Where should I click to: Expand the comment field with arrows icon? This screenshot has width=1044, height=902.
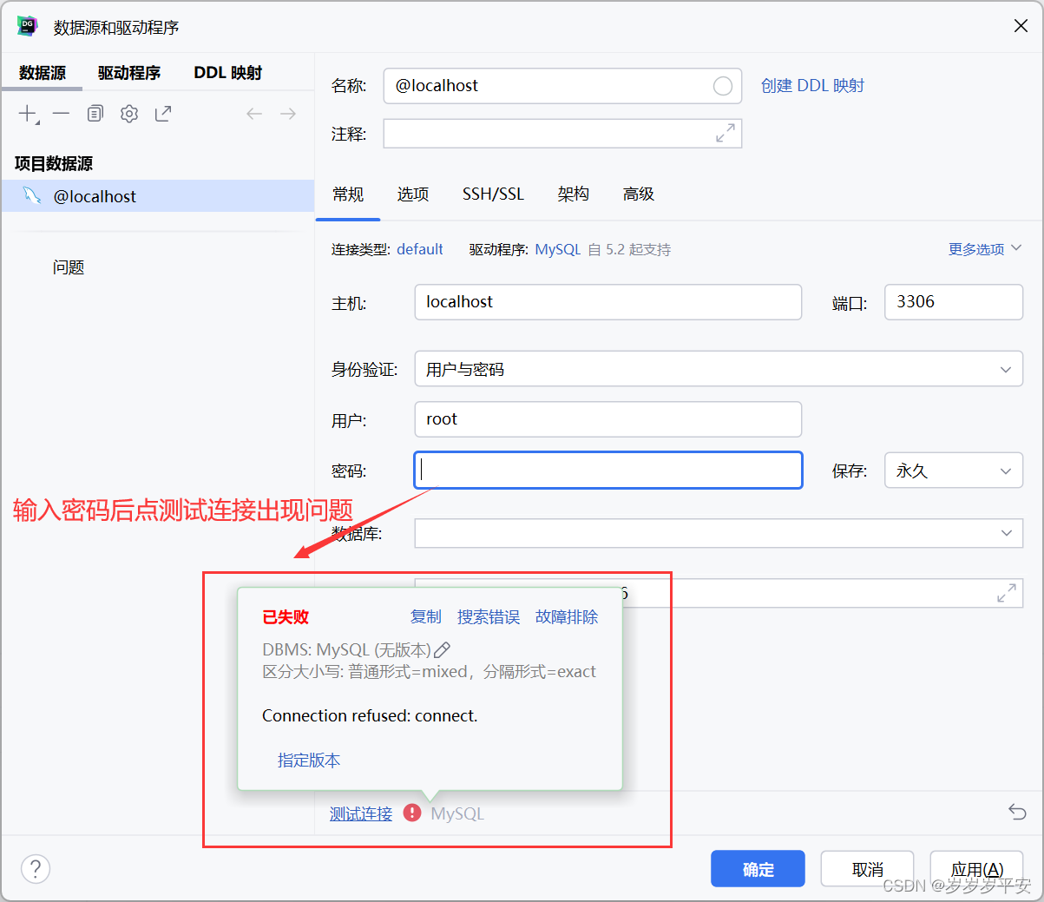726,133
